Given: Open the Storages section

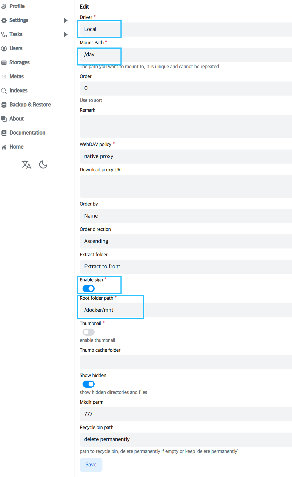Looking at the screenshot, I should point(19,62).
